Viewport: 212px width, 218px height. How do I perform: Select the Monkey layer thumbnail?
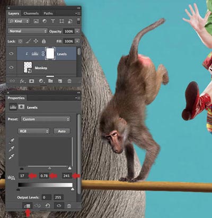(x=28, y=67)
